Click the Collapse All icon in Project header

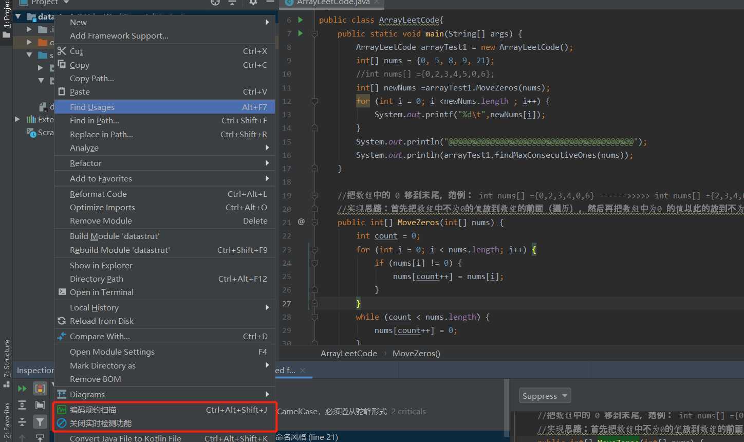(232, 3)
